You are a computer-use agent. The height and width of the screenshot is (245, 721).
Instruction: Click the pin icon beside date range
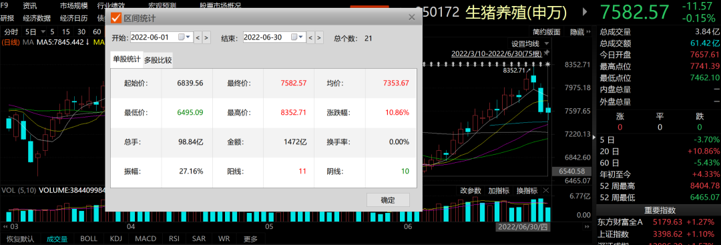pyautogui.click(x=547, y=53)
